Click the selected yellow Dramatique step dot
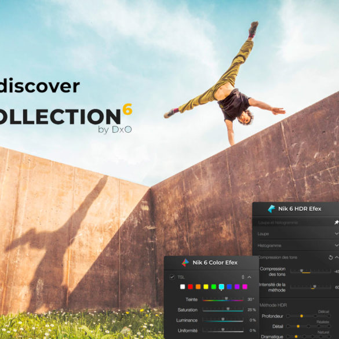The width and height of the screenshot is (339, 339). (x=296, y=337)
